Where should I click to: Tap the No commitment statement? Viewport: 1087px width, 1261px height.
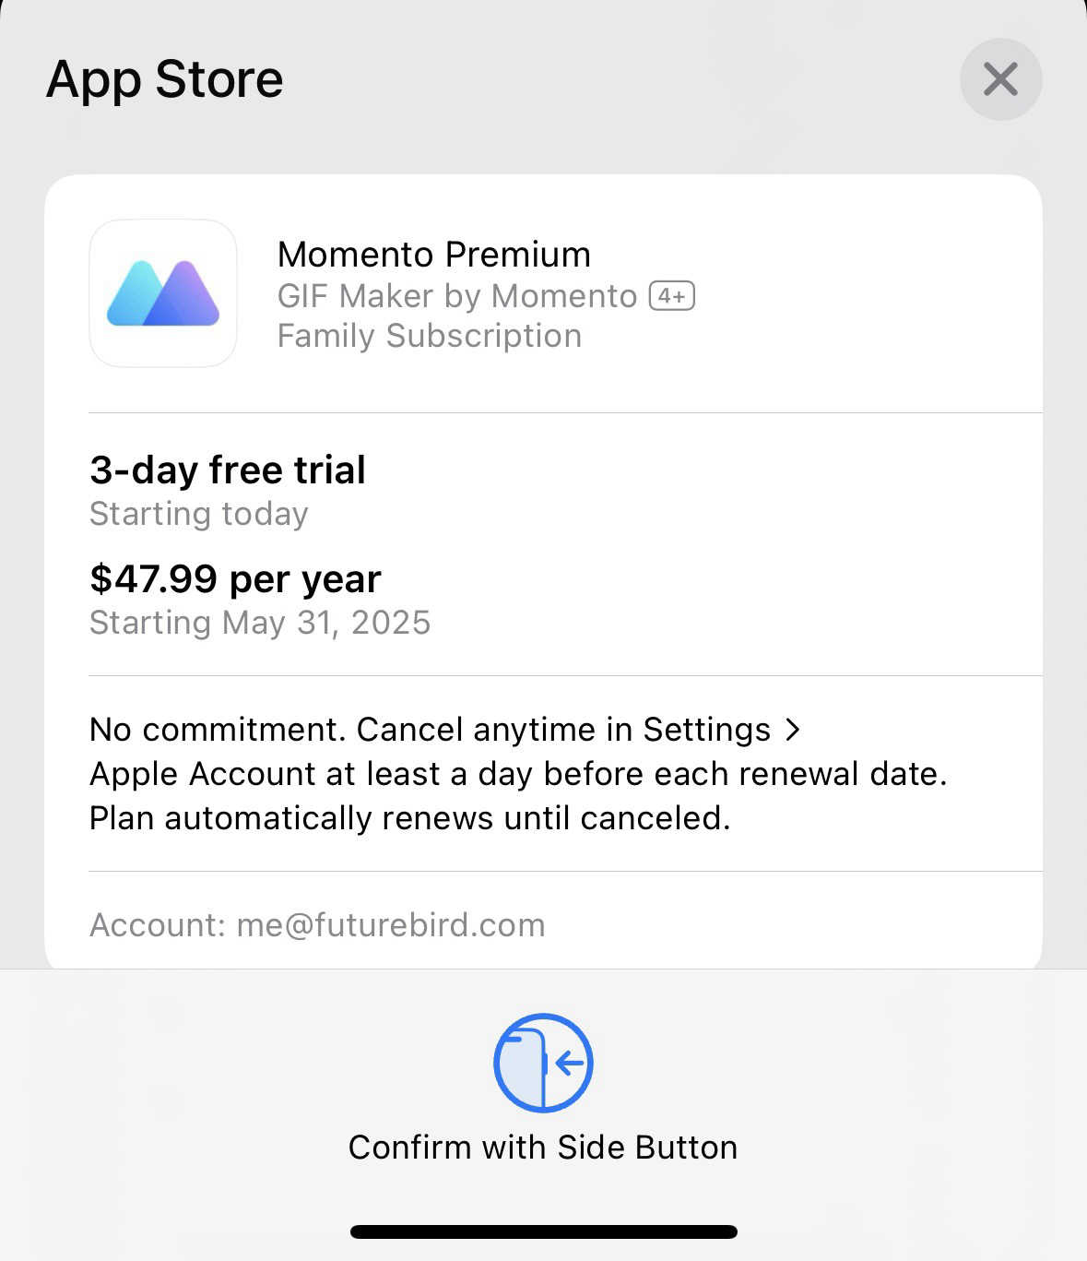point(219,730)
